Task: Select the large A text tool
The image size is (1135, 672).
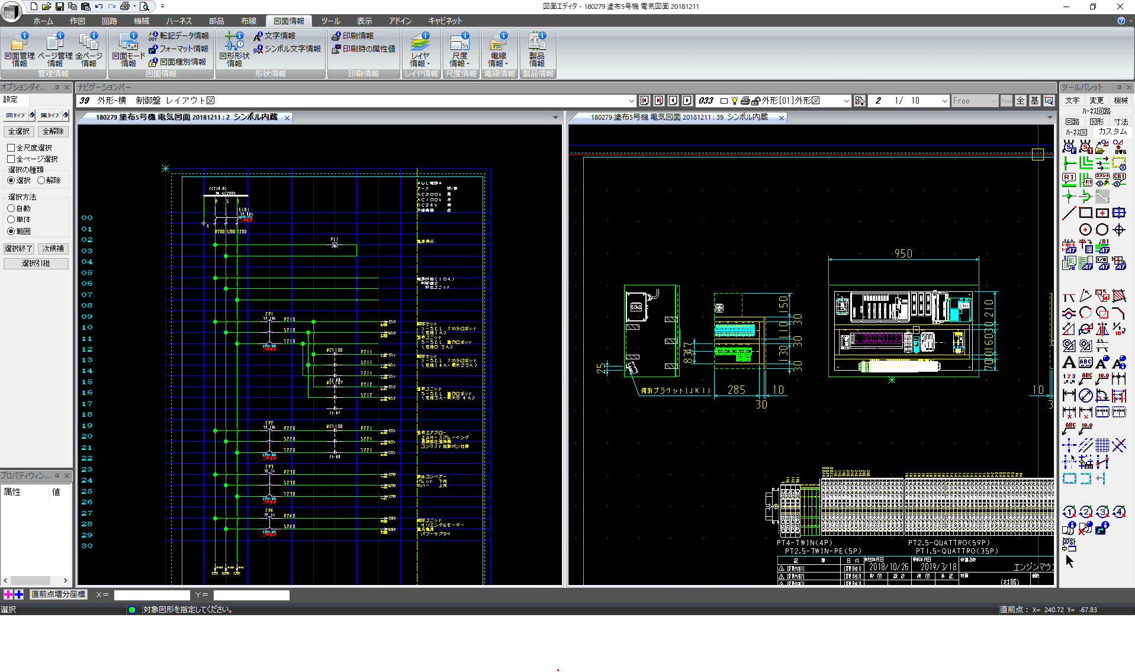Action: (x=1069, y=362)
